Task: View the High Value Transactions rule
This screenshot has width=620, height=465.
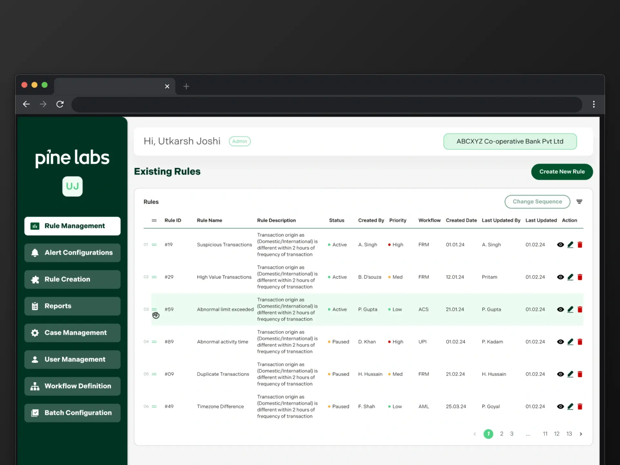Action: pos(560,277)
